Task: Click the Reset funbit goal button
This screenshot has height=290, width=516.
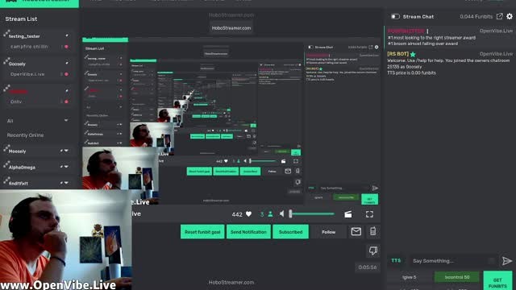Action: click(x=202, y=232)
